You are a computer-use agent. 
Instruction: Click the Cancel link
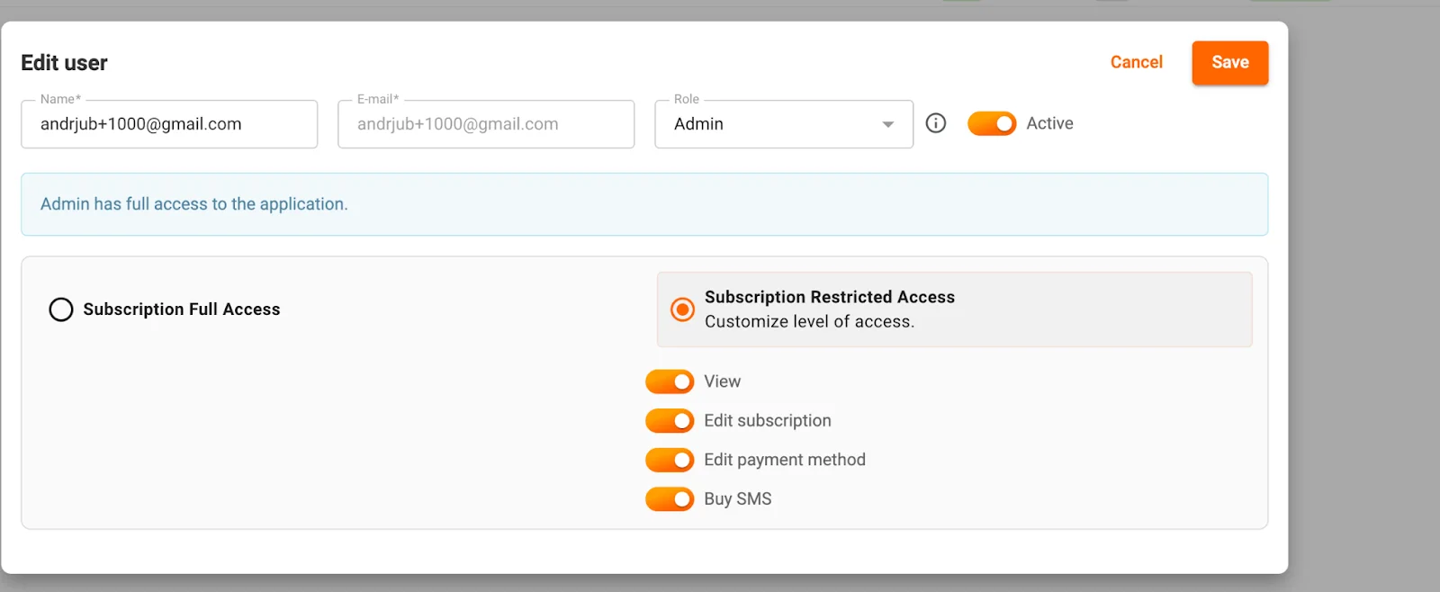point(1137,62)
